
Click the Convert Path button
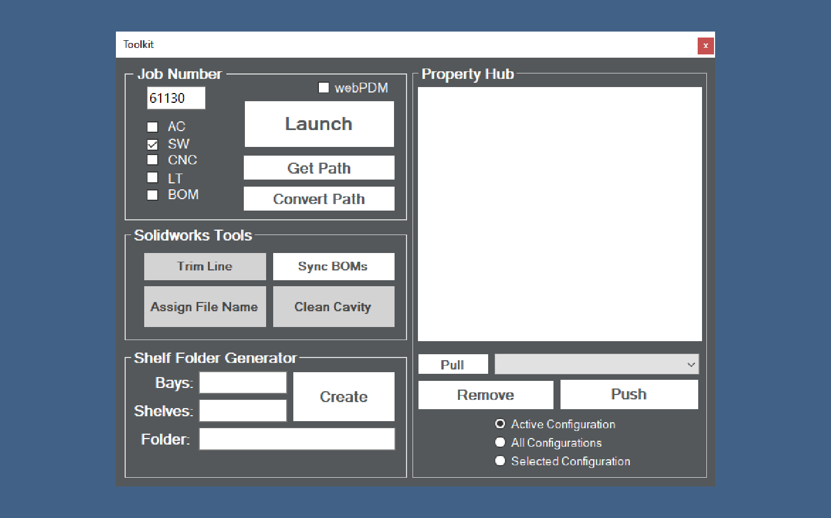click(319, 199)
